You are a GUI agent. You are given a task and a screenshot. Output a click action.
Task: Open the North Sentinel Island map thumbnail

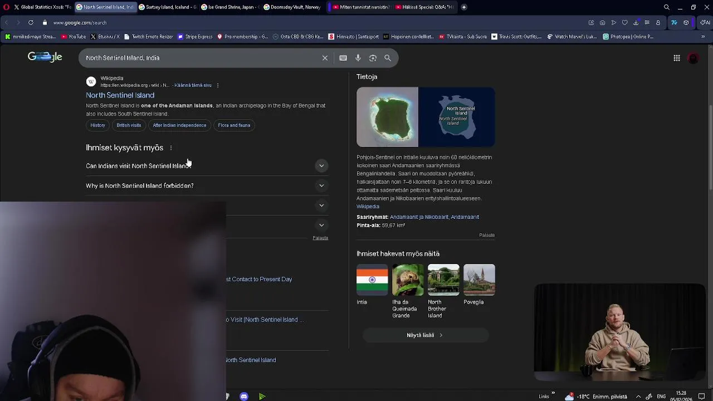pos(457,117)
